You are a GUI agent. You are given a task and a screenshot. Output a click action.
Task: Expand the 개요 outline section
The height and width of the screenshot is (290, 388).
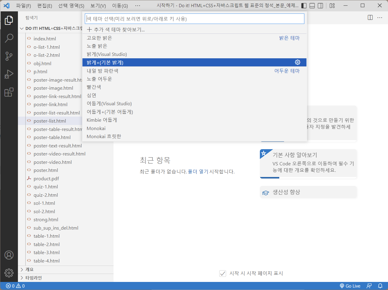click(x=66, y=270)
